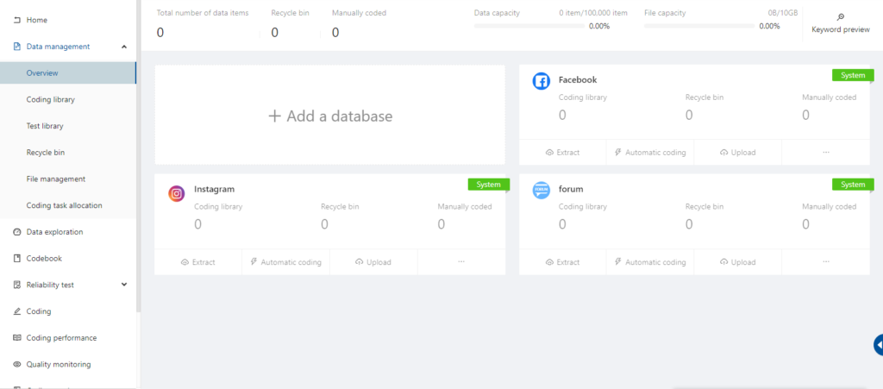883x389 pixels.
Task: Click the Codebook icon in sidebar
Action: coord(16,259)
